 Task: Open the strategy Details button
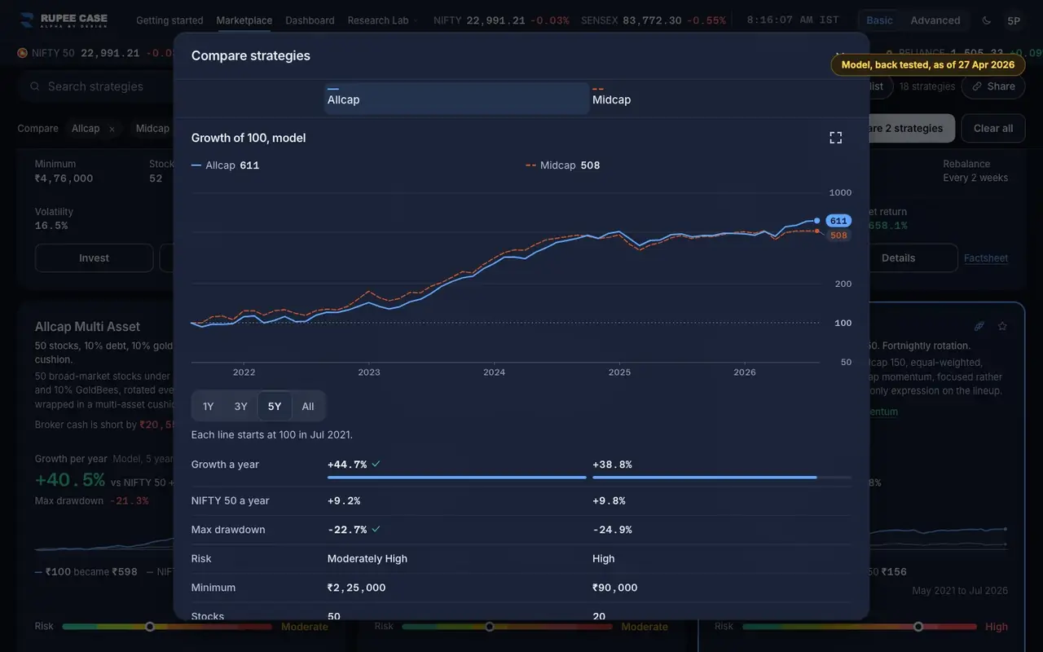coord(898,258)
